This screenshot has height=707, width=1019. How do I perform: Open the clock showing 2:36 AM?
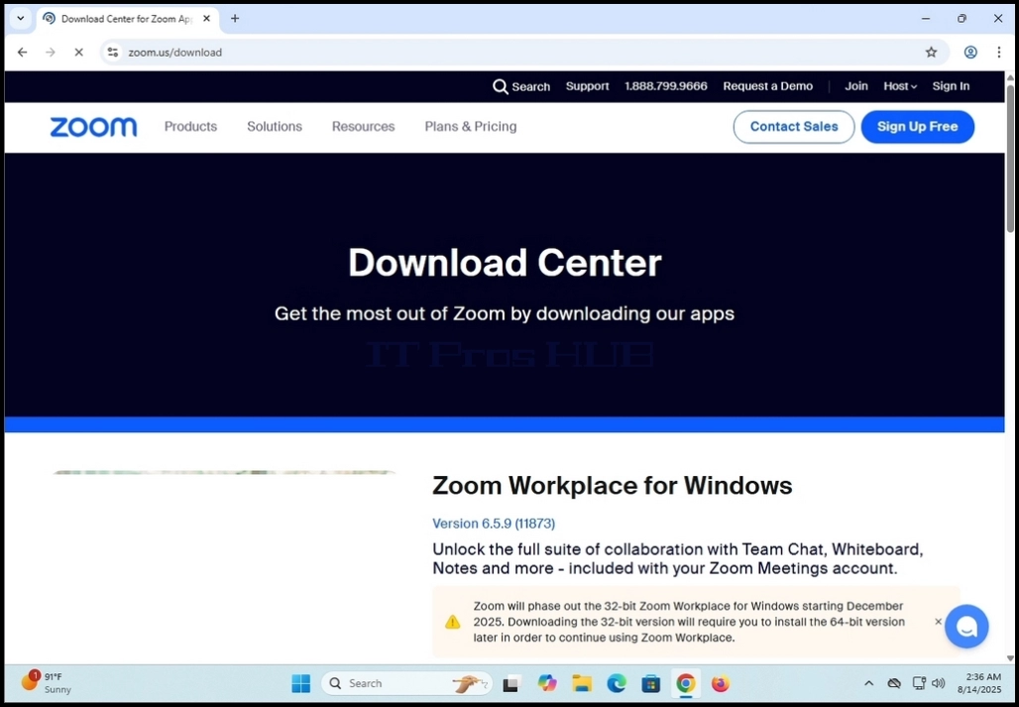[x=979, y=683]
